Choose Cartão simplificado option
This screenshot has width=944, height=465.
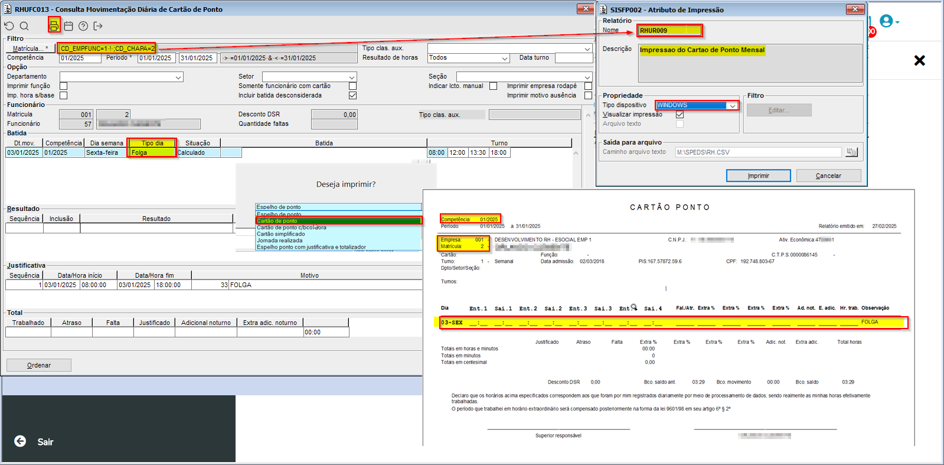(338, 234)
